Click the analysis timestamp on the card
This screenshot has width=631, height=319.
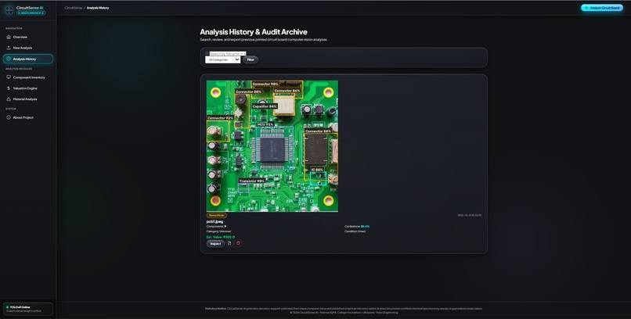click(x=469, y=215)
